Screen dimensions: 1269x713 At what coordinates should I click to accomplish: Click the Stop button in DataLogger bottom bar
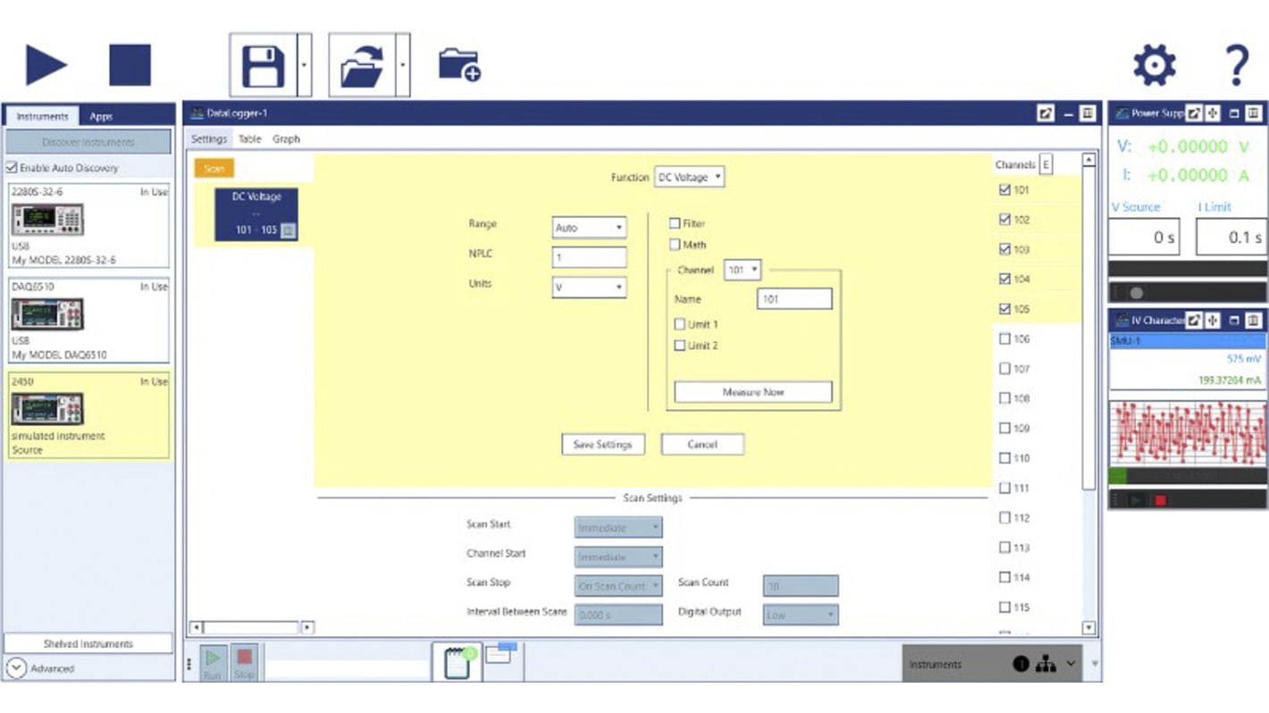coord(245,663)
